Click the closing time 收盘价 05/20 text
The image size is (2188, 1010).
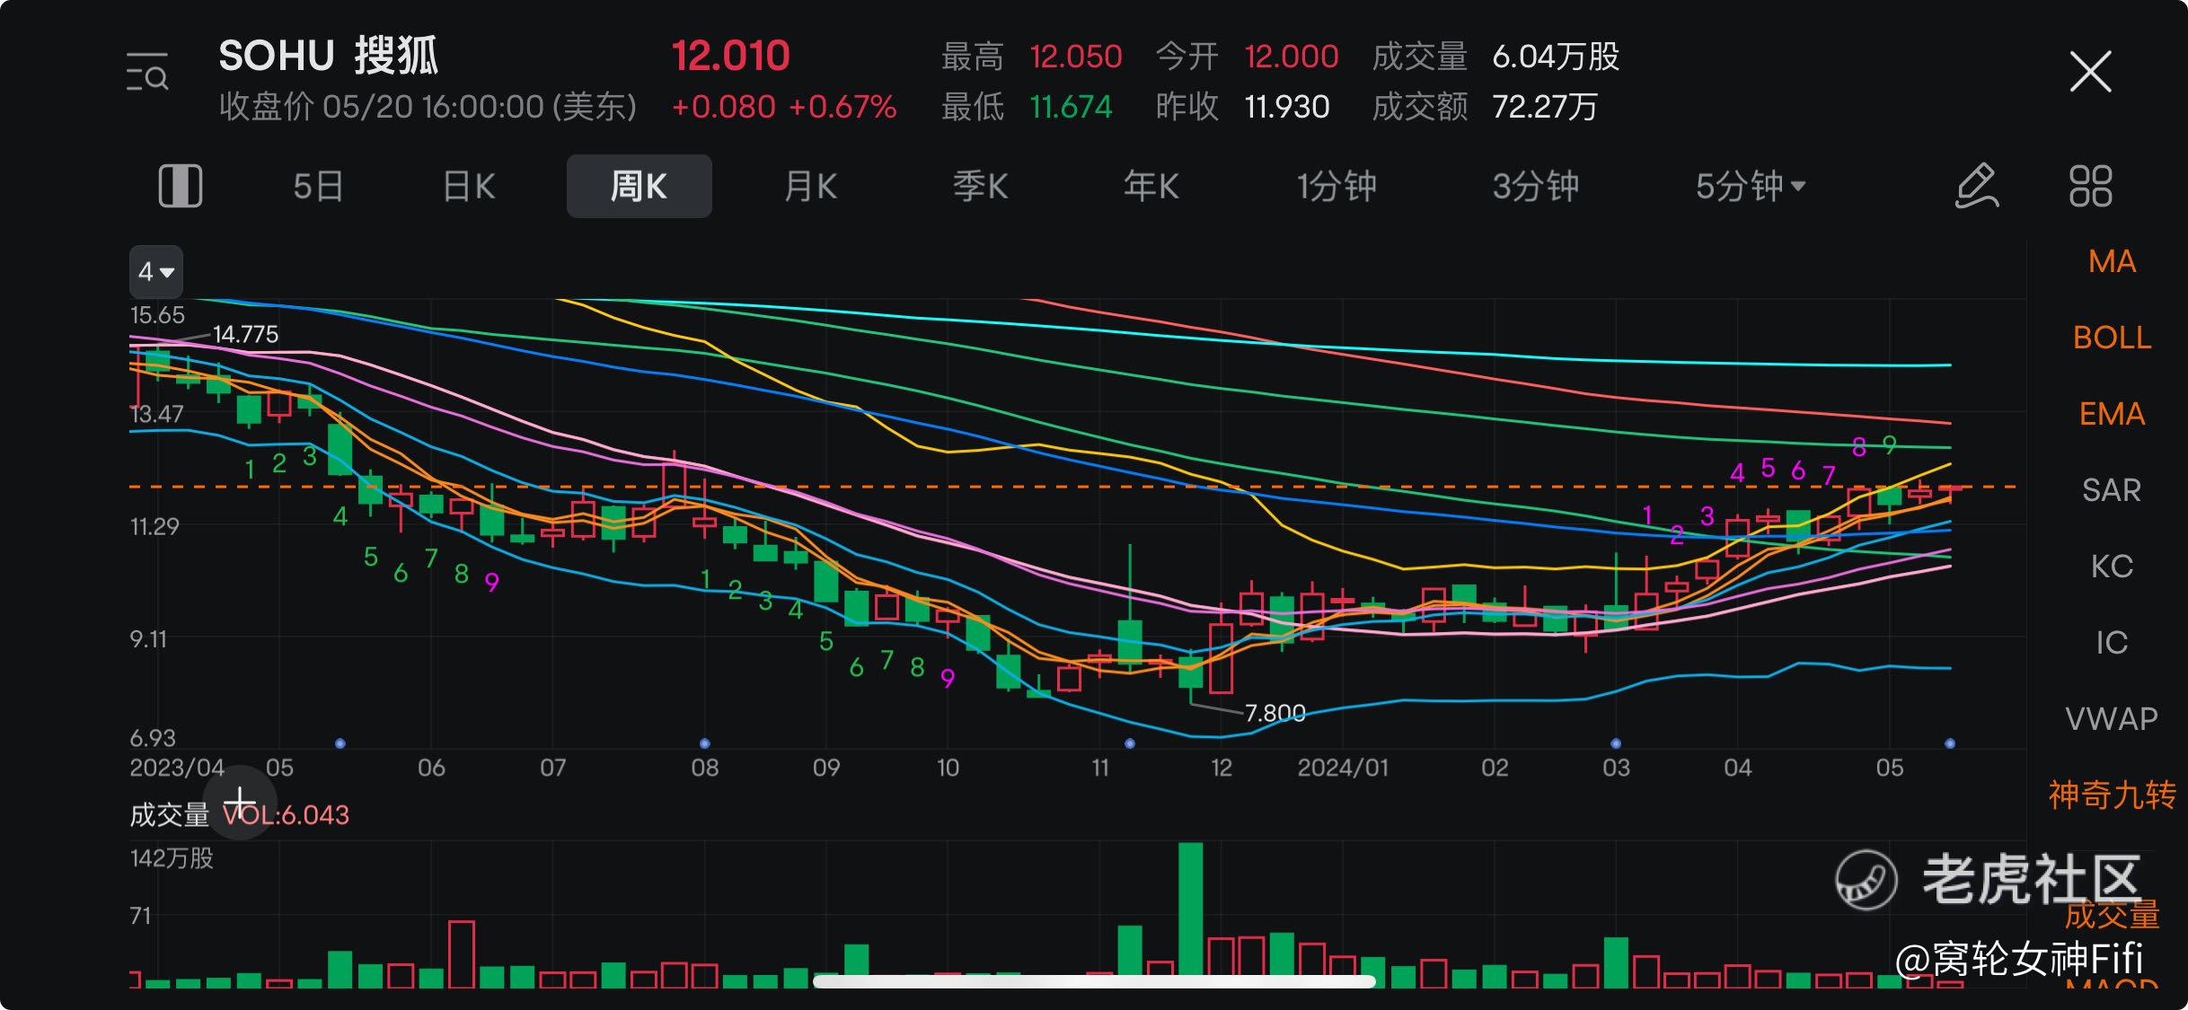(428, 107)
